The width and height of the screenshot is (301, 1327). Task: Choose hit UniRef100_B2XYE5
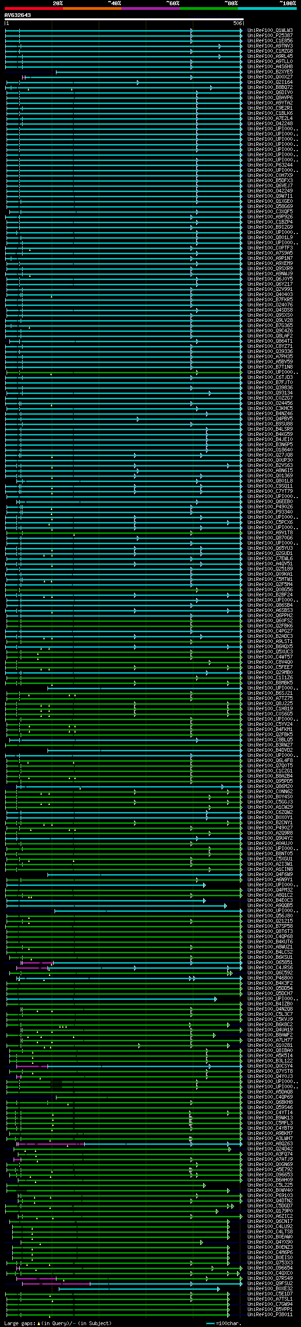point(270,72)
